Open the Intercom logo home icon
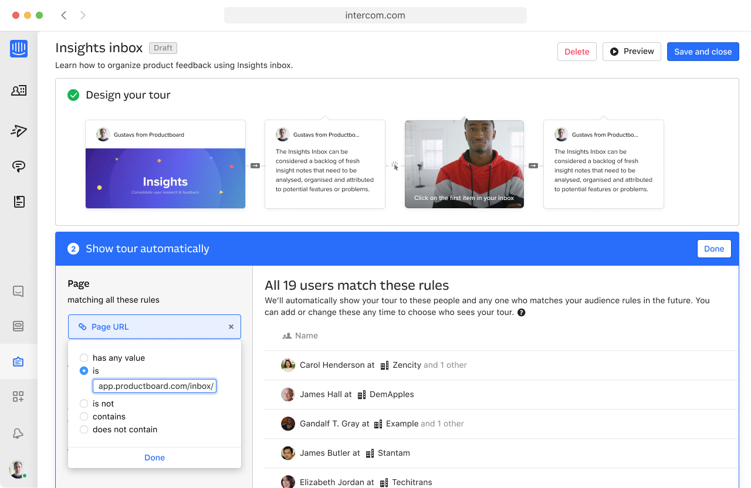The height and width of the screenshot is (488, 751). [19, 48]
